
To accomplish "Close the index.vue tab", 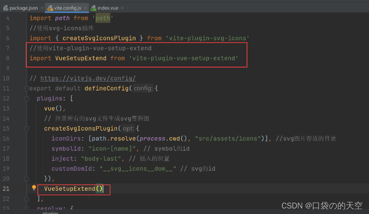I will (x=122, y=8).
